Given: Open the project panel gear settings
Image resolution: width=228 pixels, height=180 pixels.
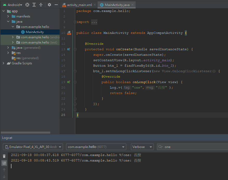Looking at the screenshot, I should (x=49, y=5).
